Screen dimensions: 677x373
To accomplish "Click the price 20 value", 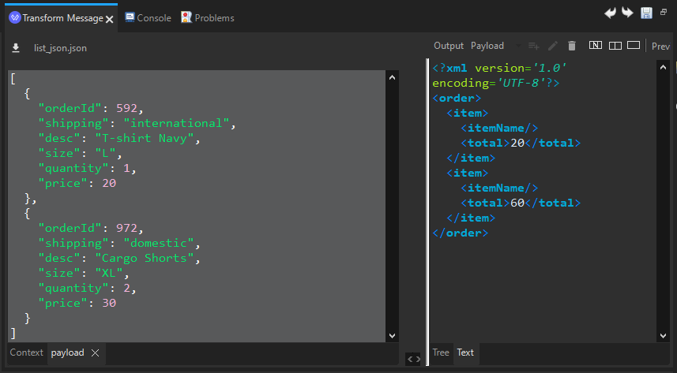I will coord(109,183).
